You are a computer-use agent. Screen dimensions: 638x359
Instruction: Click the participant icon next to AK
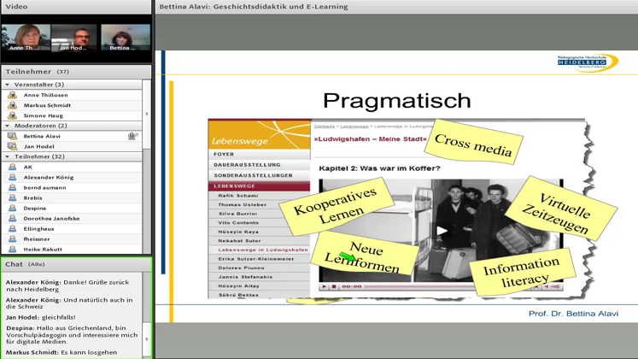pos(12,167)
